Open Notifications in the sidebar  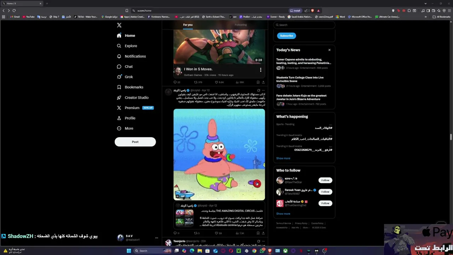pyautogui.click(x=131, y=56)
